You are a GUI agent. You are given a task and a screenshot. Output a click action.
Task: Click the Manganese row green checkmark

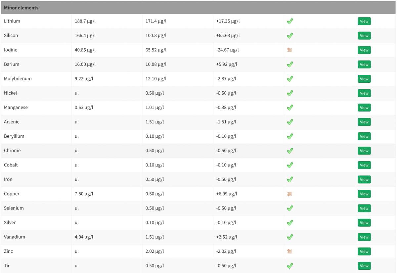(x=290, y=108)
